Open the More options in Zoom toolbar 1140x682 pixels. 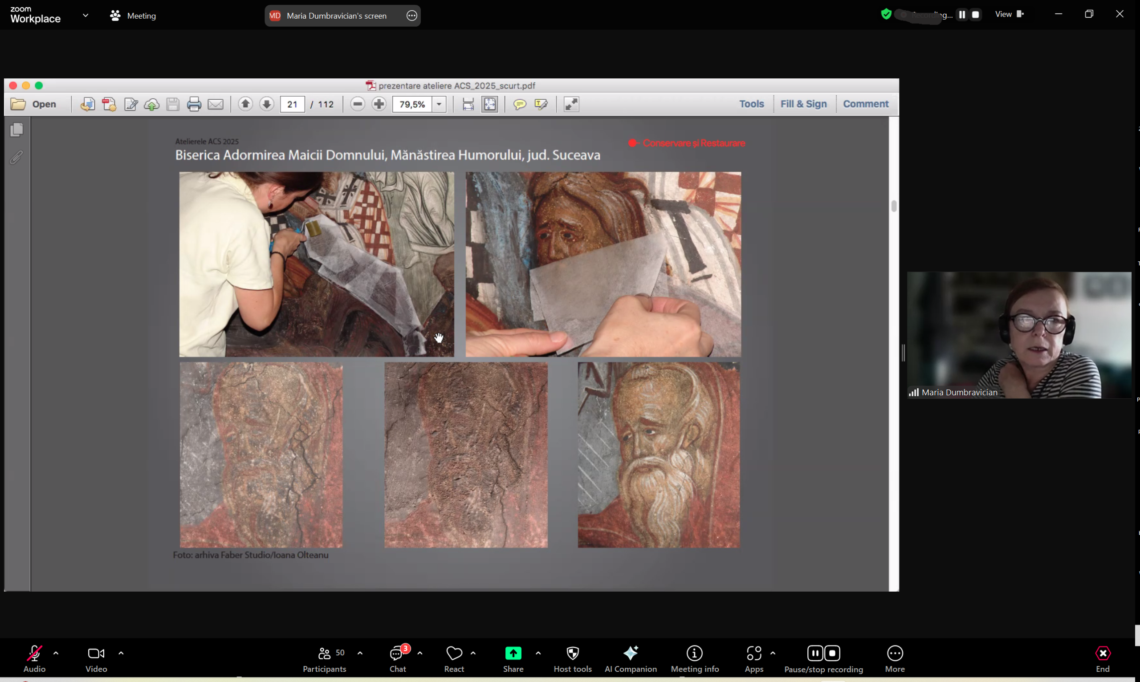click(x=895, y=659)
